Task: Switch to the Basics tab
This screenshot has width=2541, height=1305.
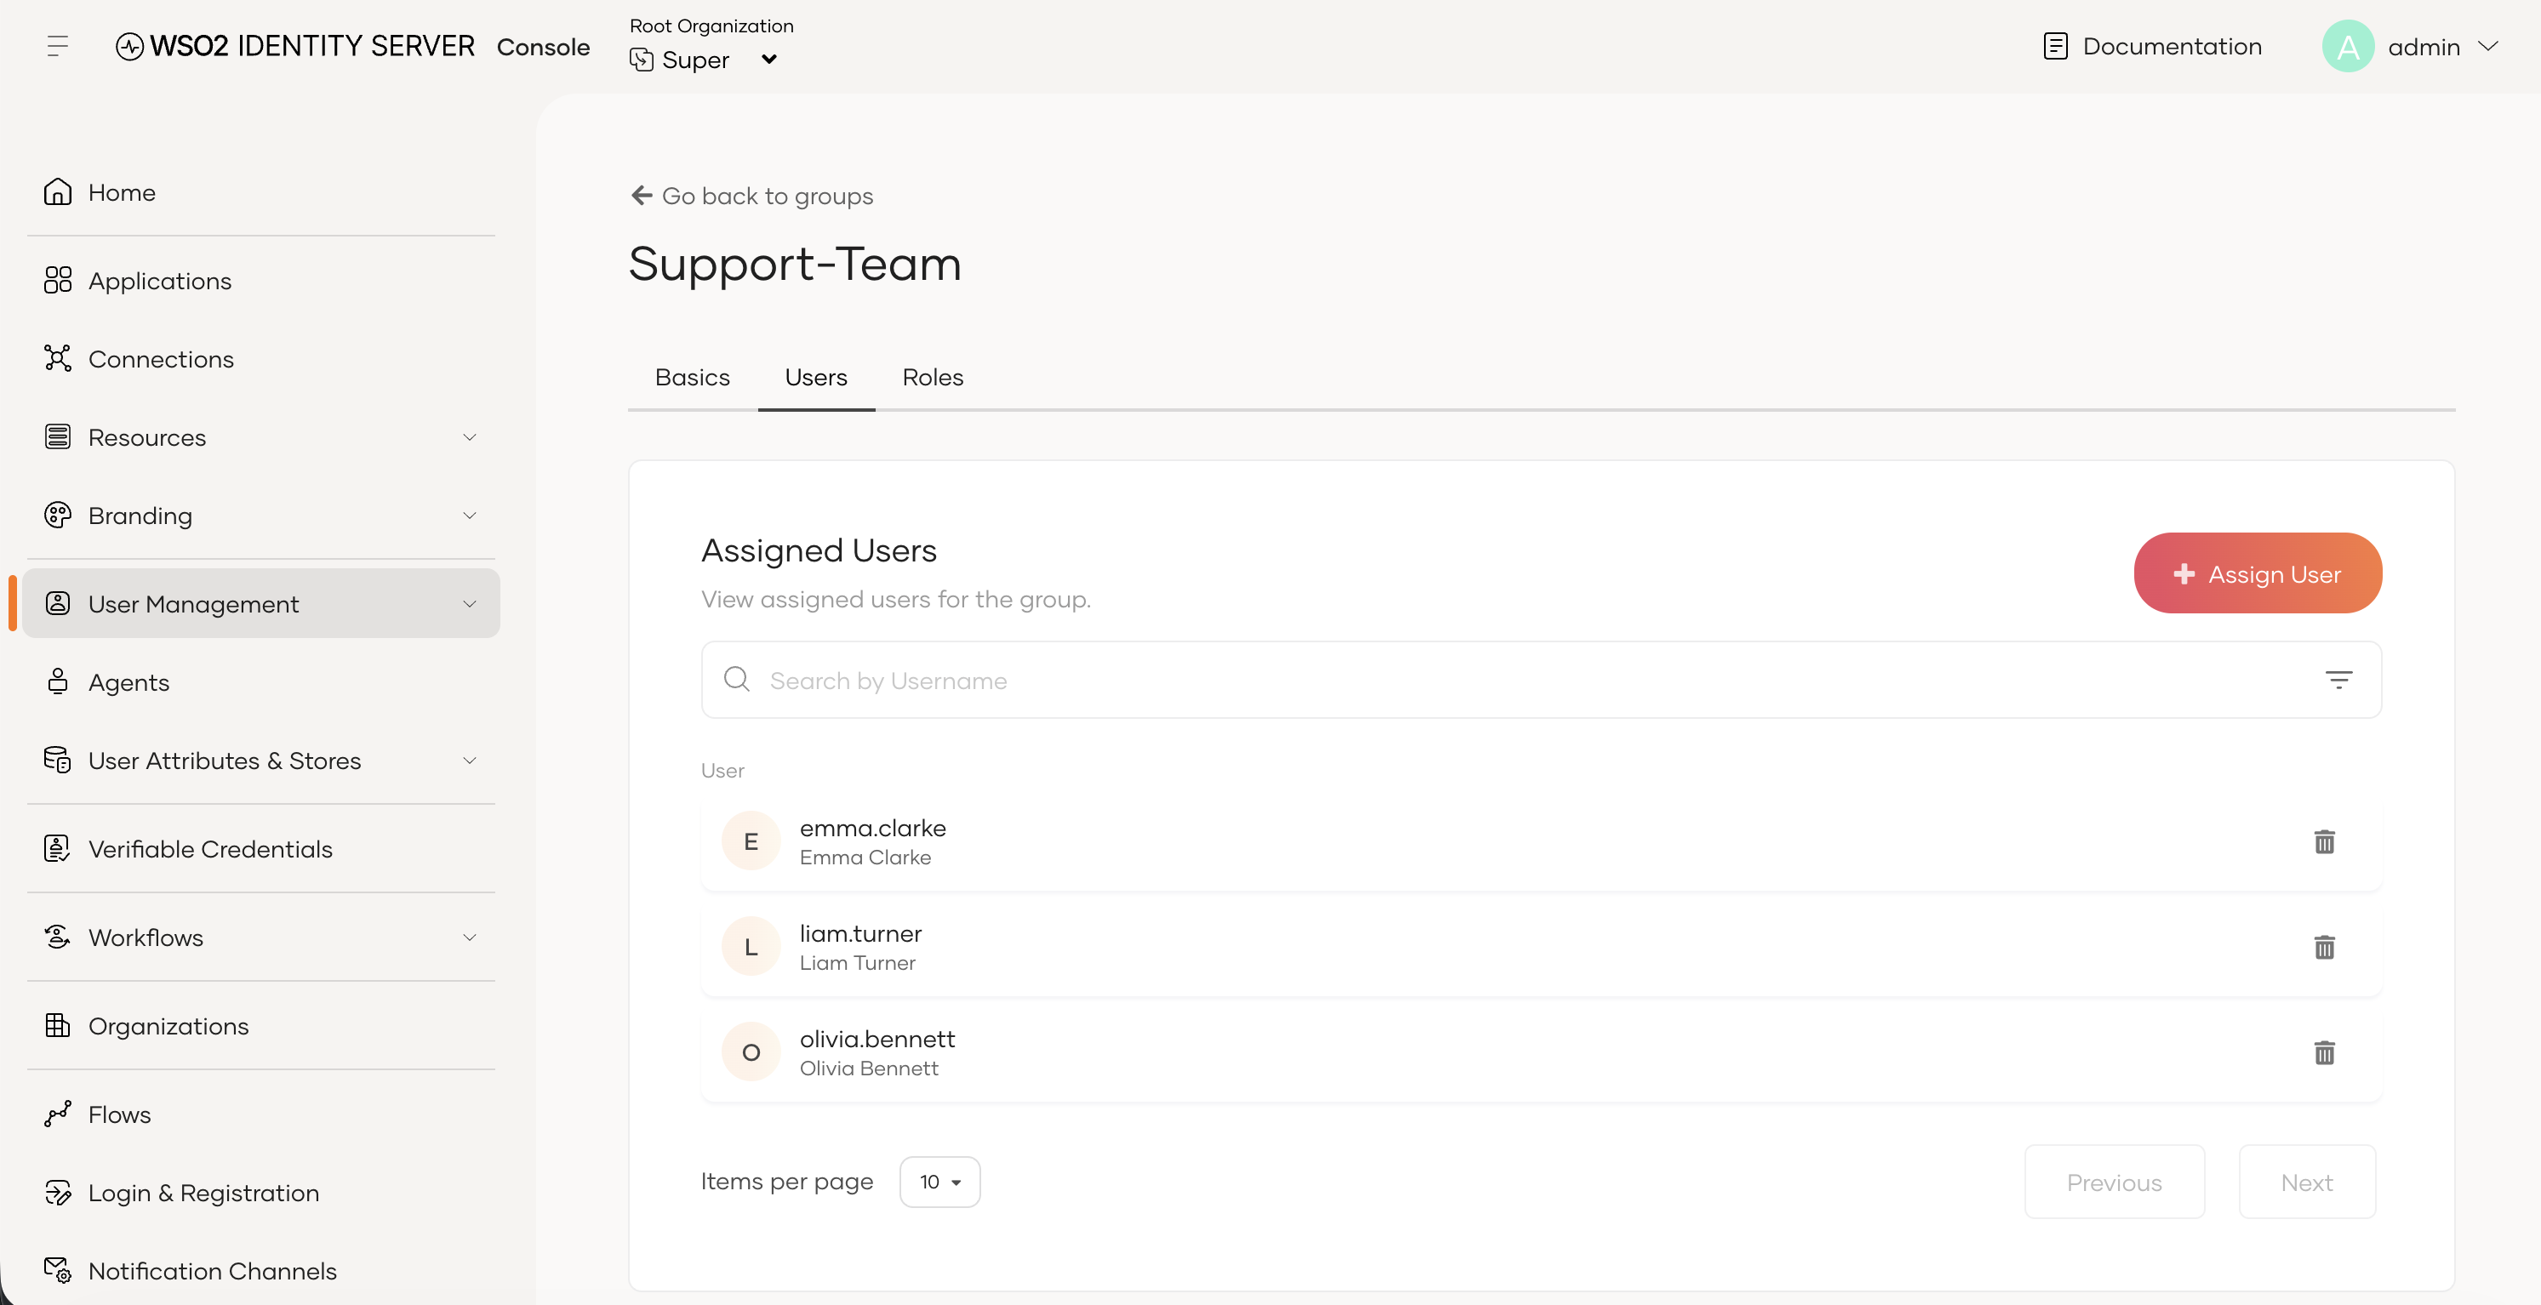Action: point(693,377)
